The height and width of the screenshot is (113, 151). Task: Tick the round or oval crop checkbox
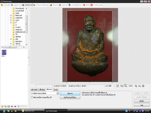32,97
